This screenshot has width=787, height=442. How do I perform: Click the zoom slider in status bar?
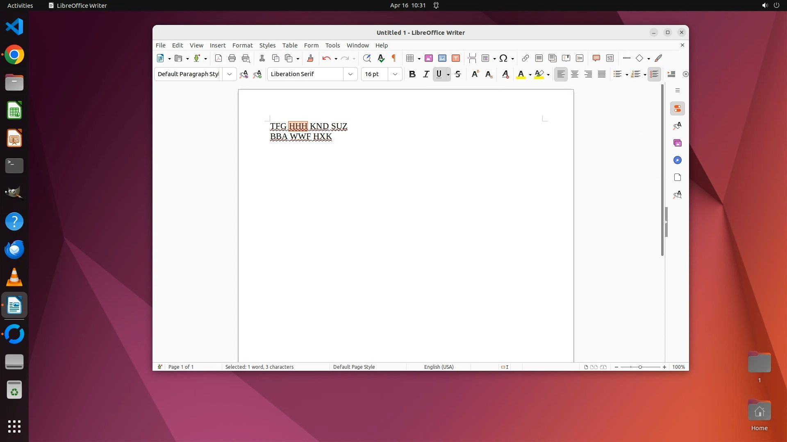coord(640,367)
